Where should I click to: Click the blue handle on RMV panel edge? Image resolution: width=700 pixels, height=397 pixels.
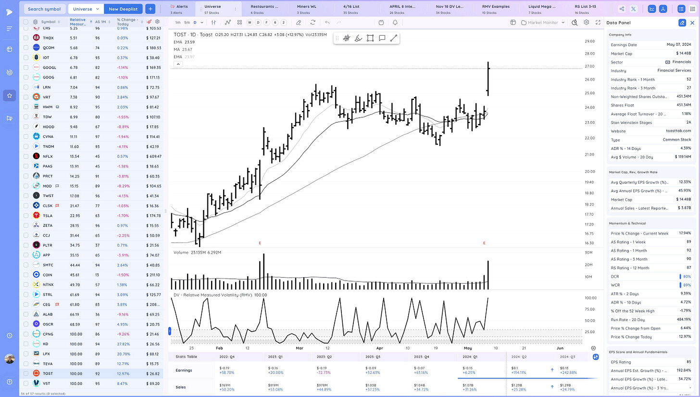coord(169,331)
